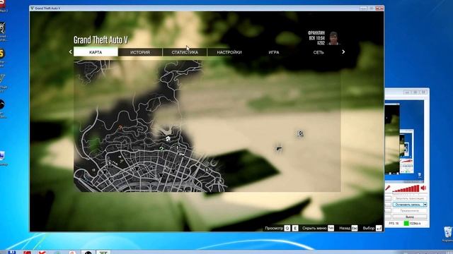453x254 pixels.
Task: Close the recorder window
Action: 423,92
